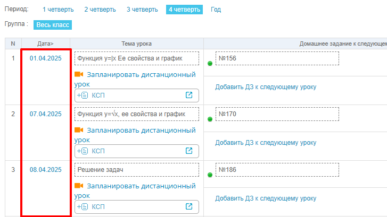The width and height of the screenshot is (387, 217).
Task: Open lesson date 01.04.2025
Action: pyautogui.click(x=46, y=58)
